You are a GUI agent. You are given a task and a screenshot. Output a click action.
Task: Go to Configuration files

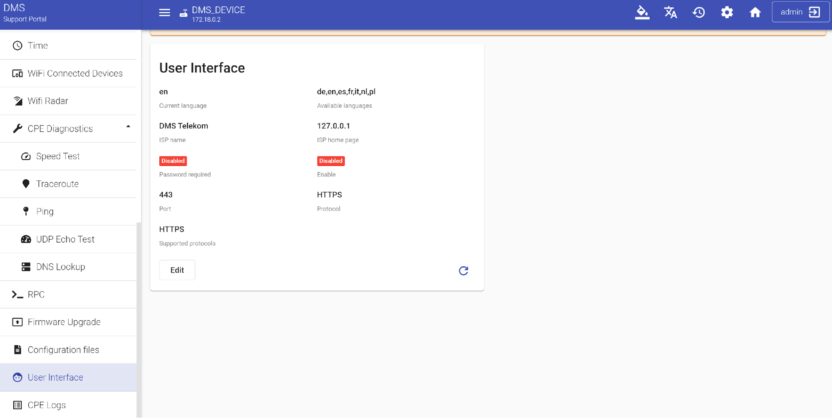[63, 350]
